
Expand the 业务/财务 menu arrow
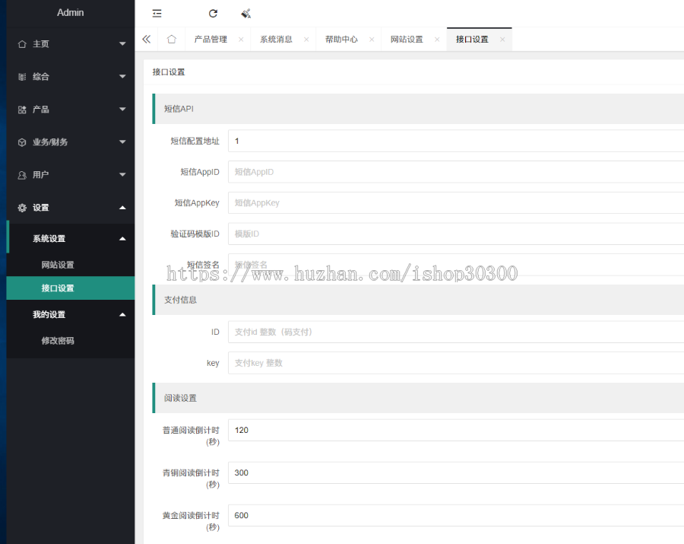(122, 142)
